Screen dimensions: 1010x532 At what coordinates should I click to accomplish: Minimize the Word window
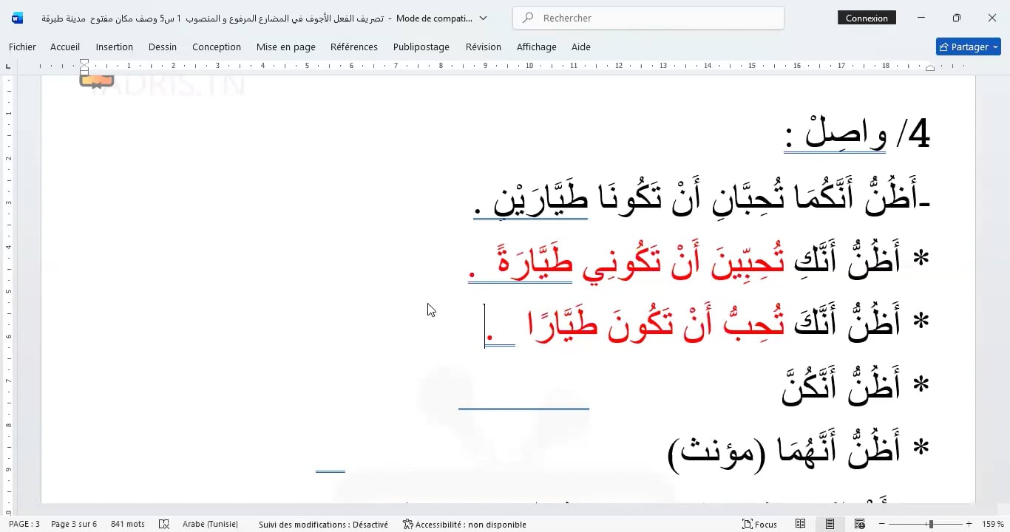tap(921, 18)
